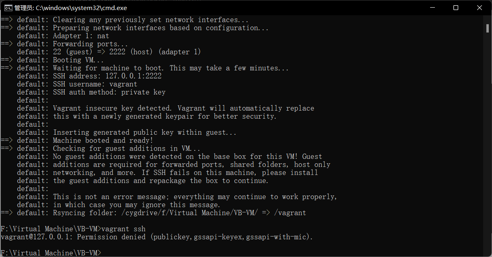Click the cmd.exe icon in the title bar
Viewport: 492px width, 257px height.
click(x=8, y=8)
